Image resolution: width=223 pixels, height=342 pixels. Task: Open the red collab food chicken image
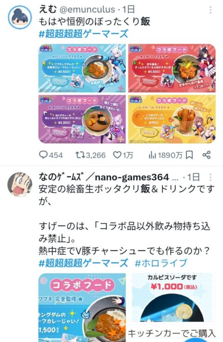tap(172, 68)
